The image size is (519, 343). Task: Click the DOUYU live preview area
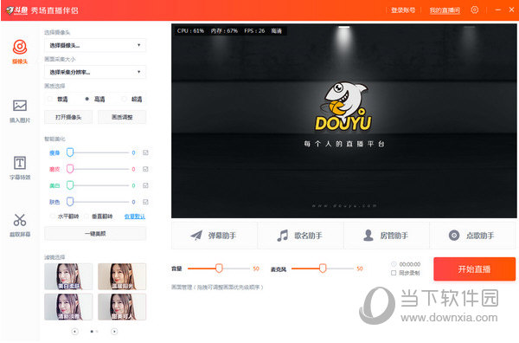pos(344,121)
